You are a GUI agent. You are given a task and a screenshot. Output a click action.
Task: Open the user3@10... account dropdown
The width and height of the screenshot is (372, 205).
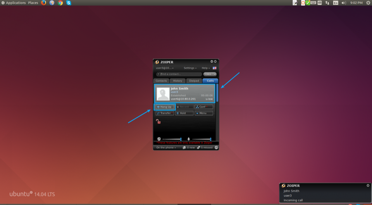165,68
